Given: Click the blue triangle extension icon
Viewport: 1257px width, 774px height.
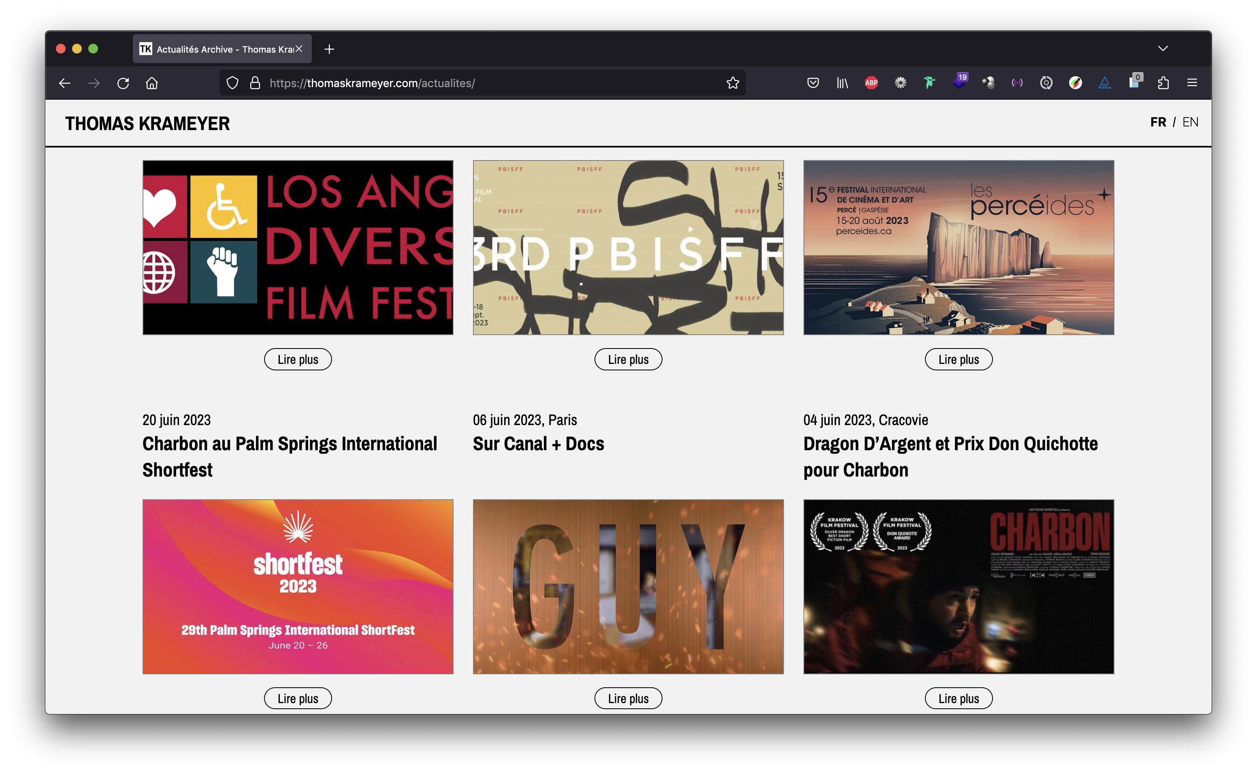Looking at the screenshot, I should [x=1105, y=83].
